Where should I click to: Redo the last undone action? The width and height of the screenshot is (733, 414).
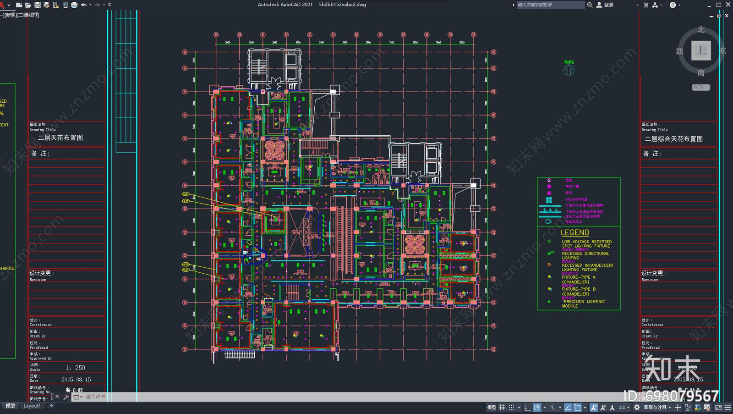click(x=97, y=5)
